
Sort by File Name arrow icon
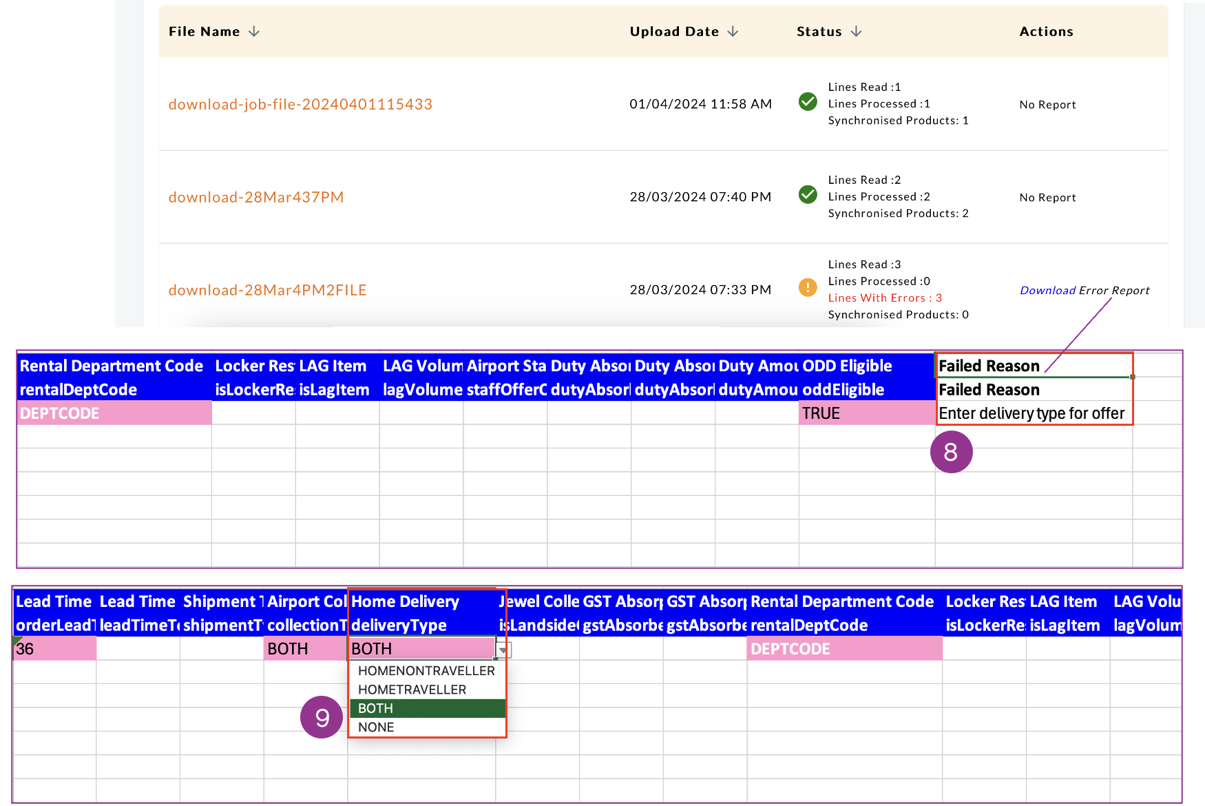click(x=254, y=32)
